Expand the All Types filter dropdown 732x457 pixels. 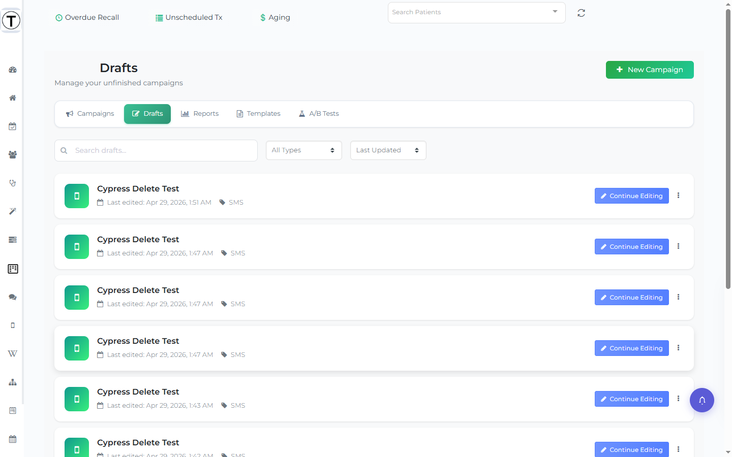(x=304, y=150)
